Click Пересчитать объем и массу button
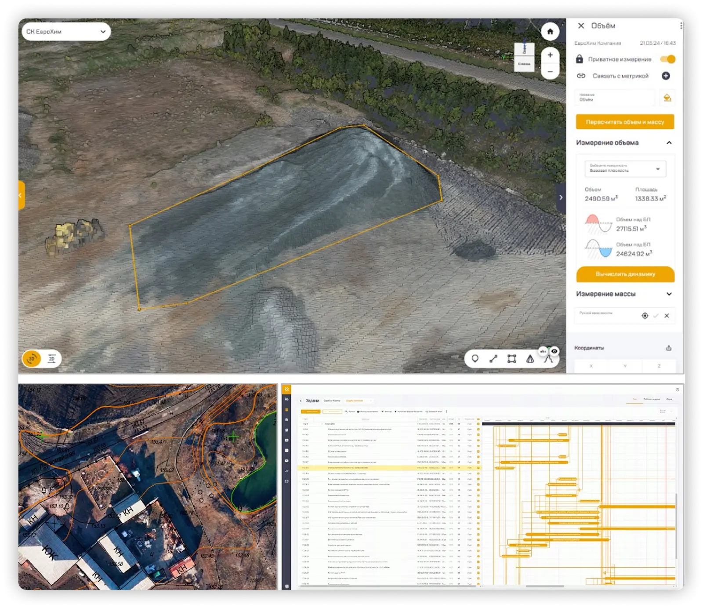This screenshot has height=608, width=703. pyautogui.click(x=625, y=122)
